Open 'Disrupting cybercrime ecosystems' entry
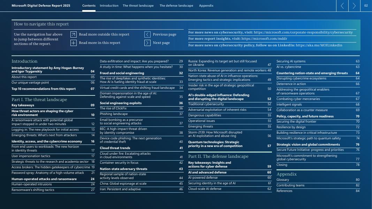Viewport: 372px width, 209px height. click(318, 78)
